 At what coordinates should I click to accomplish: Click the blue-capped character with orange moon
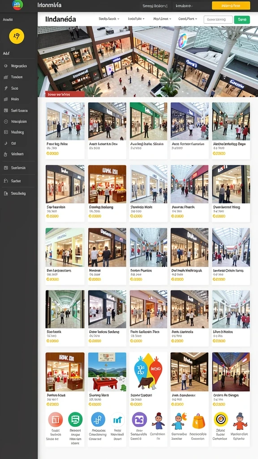pos(179,421)
